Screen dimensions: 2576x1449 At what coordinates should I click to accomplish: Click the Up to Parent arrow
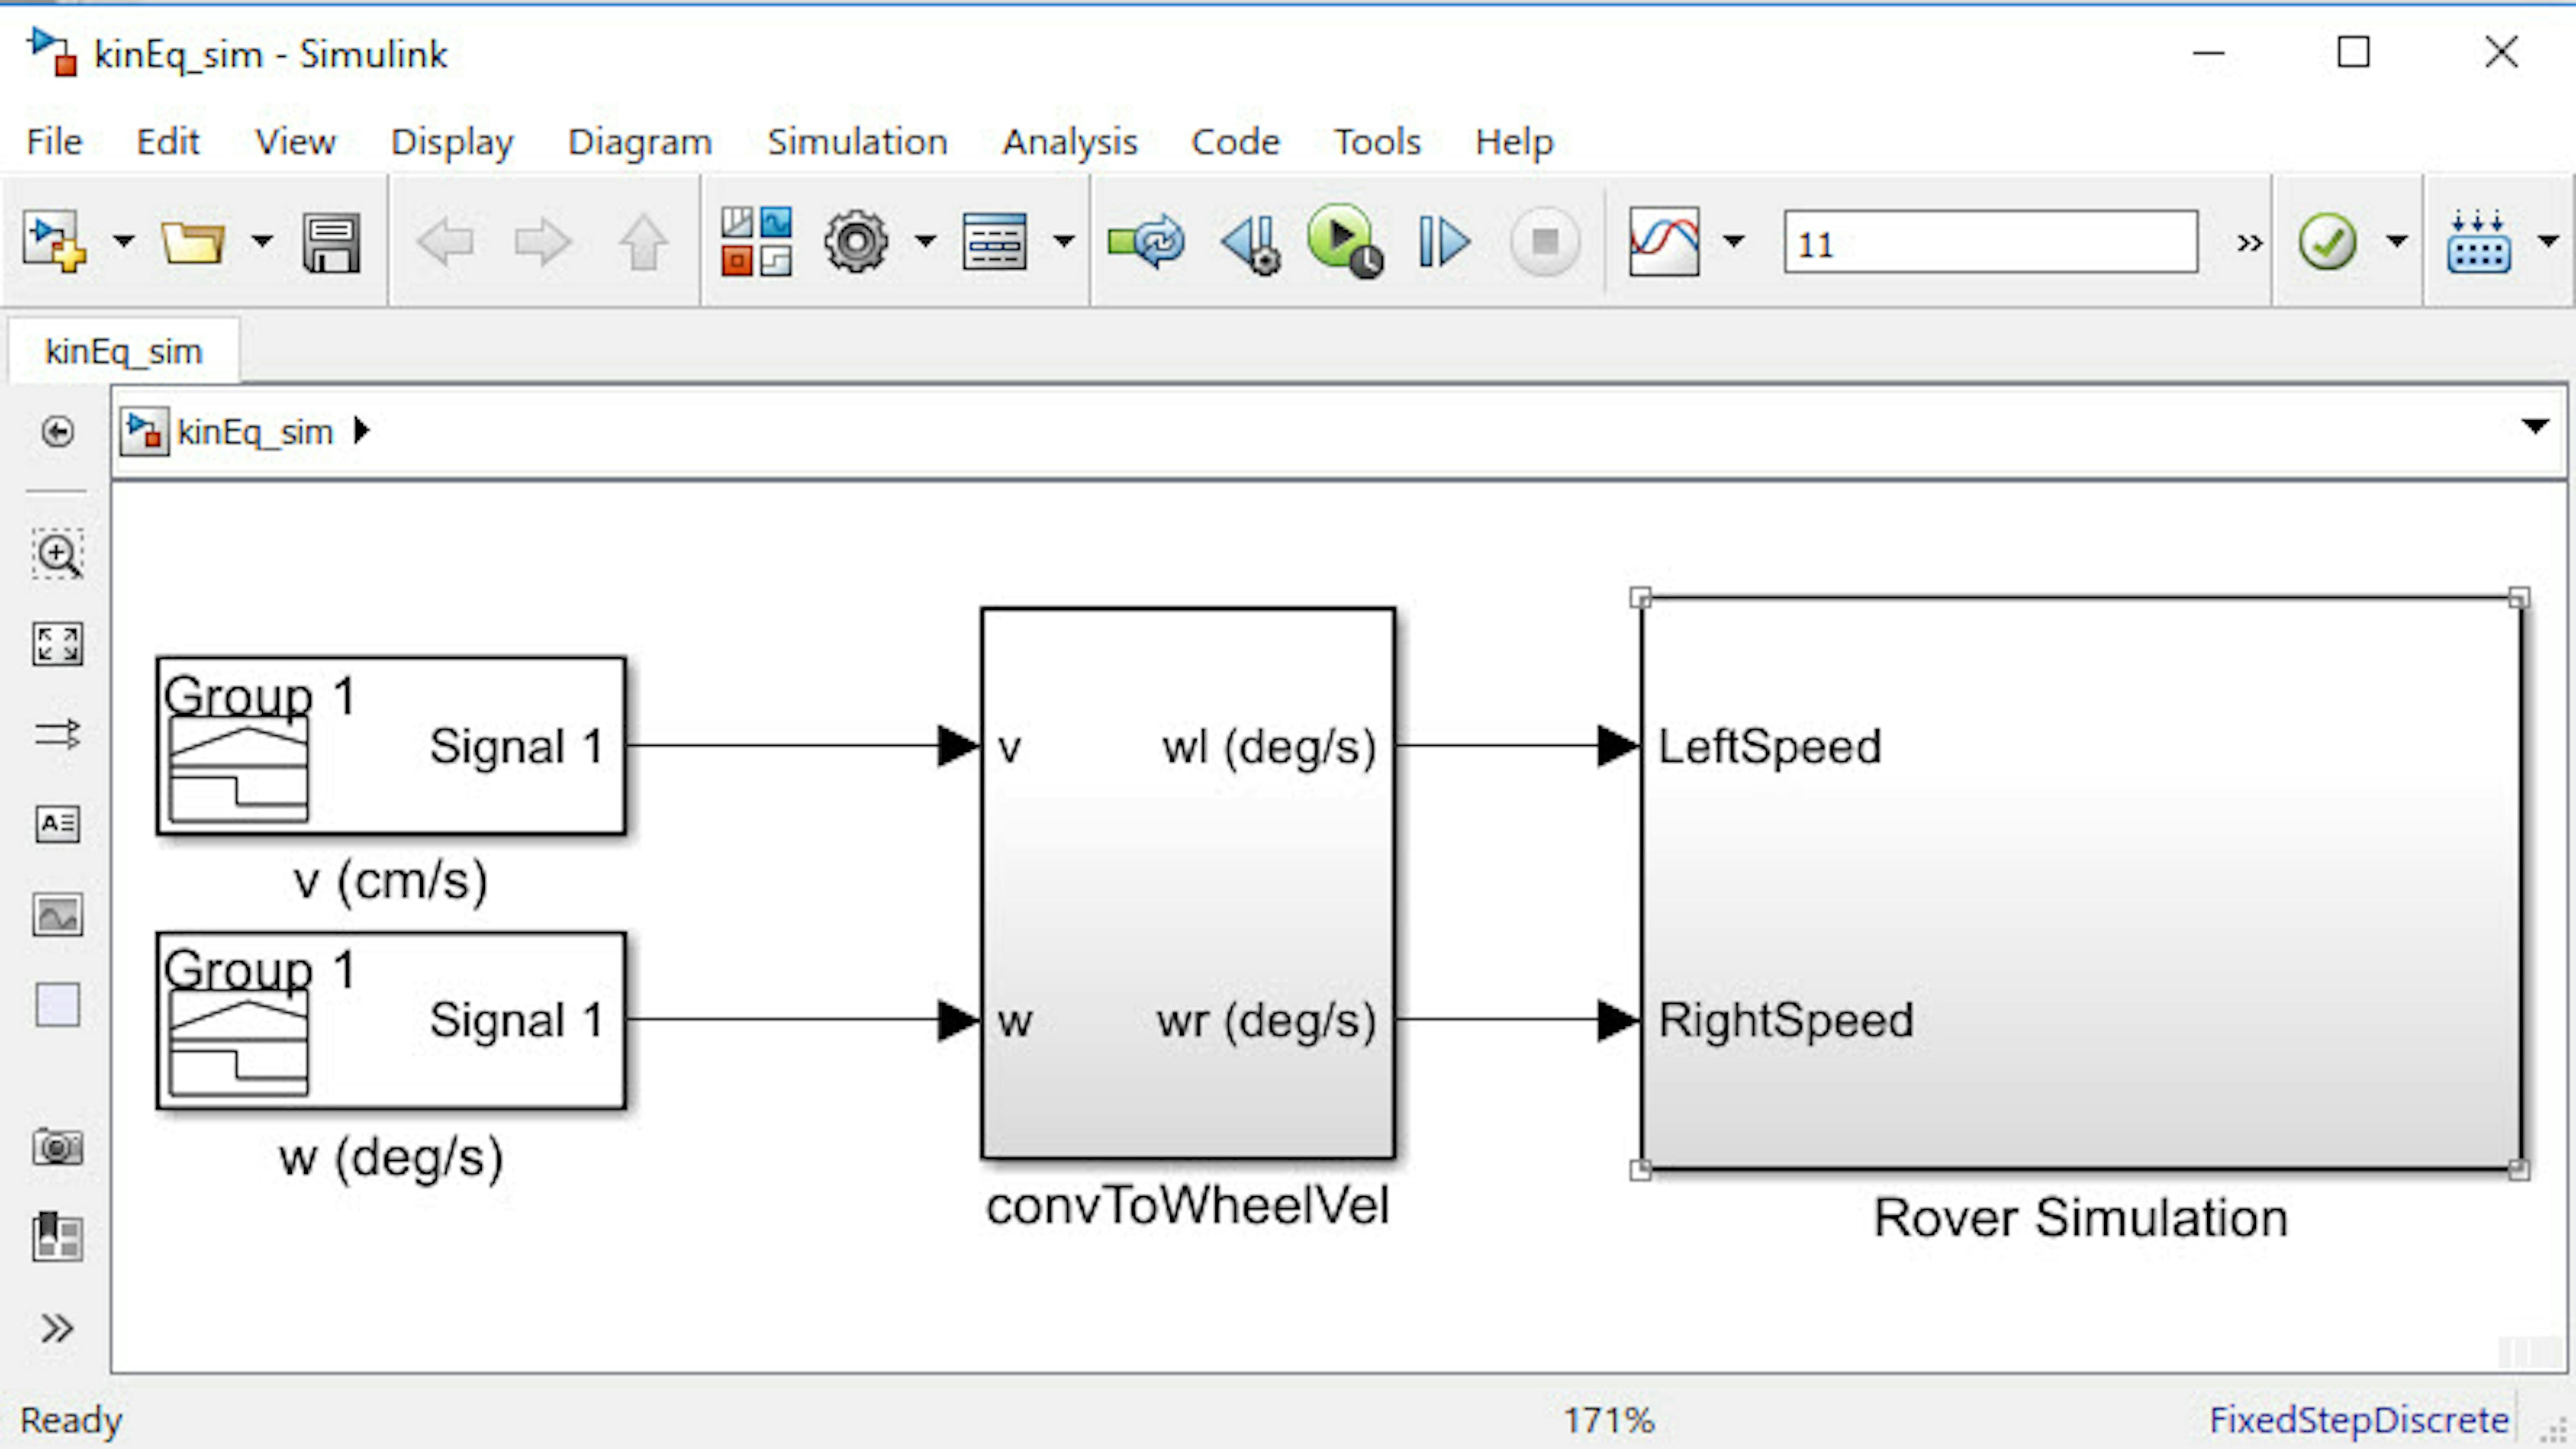click(x=644, y=242)
